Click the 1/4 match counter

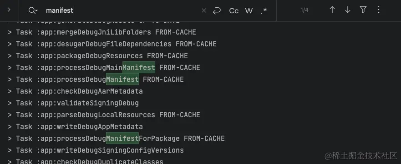[x=305, y=10]
